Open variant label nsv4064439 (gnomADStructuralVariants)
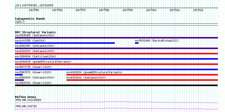Viewport: 225px width, 112px height. [43, 62]
